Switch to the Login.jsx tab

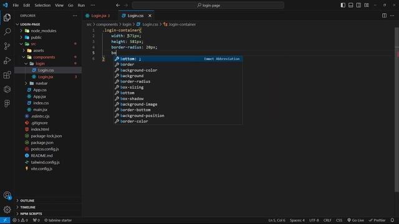coord(100,16)
